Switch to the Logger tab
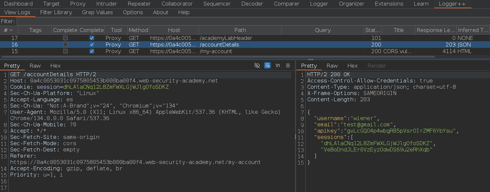The height and width of the screenshot is (192, 490). click(319, 4)
